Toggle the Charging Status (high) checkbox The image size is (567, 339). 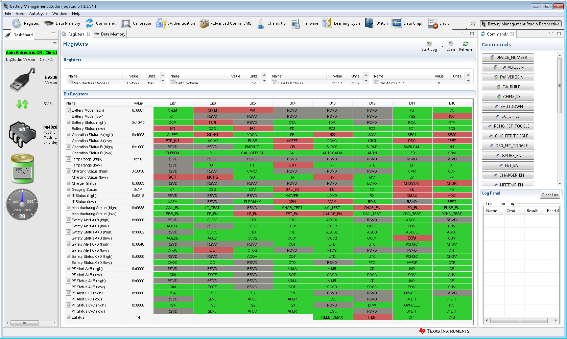click(x=69, y=171)
